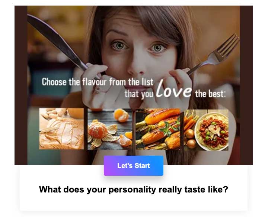Choose the peeled tangerine flavour picture
Viewport: 265px width, 217px height.
coord(110,129)
